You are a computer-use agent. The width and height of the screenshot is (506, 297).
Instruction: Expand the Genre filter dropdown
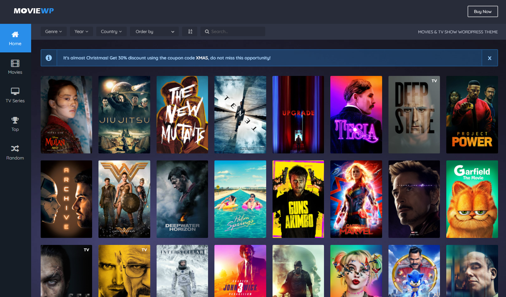point(53,31)
